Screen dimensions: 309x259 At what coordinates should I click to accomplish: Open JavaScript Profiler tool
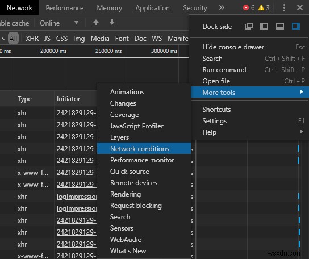coord(144,126)
